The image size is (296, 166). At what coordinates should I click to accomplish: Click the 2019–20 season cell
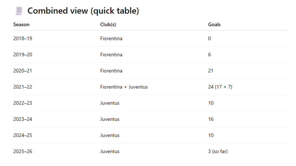[23, 54]
